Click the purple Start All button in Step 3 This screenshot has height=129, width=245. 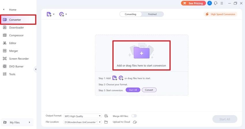(133, 90)
